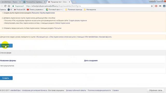The width and height of the screenshot is (166, 93).
Task: Click the upper Создать button
Action: [6, 46]
